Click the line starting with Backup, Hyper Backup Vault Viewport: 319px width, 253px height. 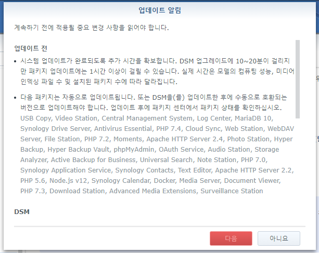point(149,149)
